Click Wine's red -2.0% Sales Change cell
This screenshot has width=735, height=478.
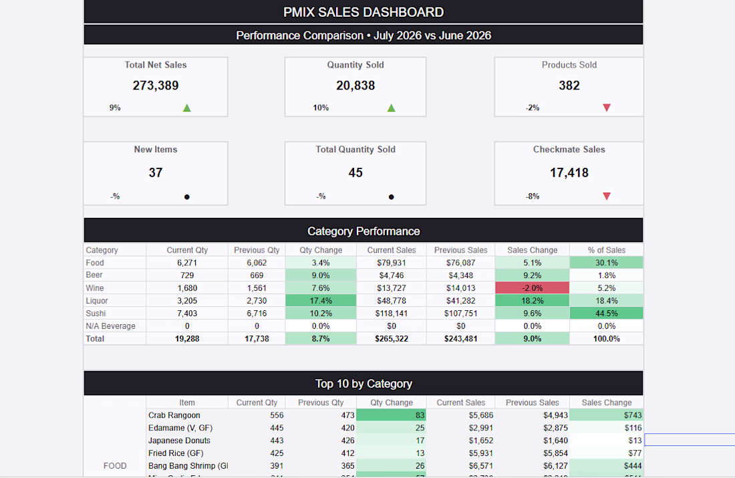532,288
